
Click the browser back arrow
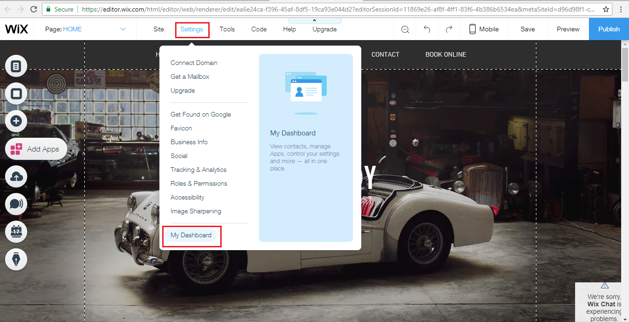pos(8,9)
